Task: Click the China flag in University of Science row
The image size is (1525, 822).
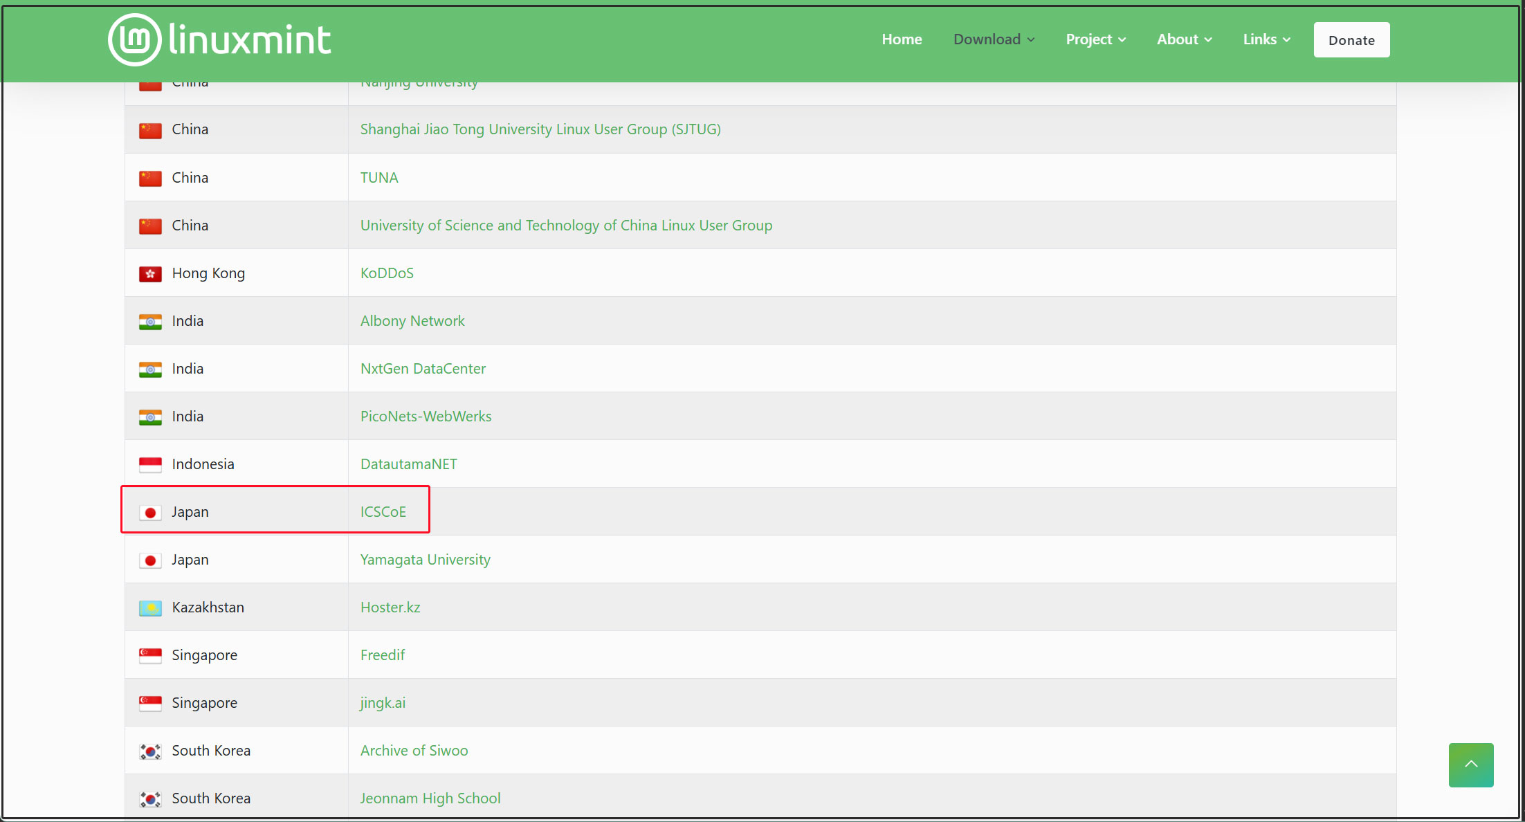Action: [x=150, y=226]
